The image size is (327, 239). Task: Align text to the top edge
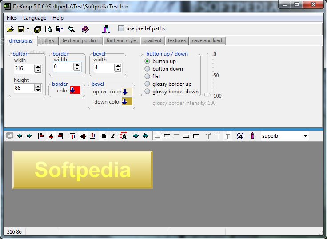(72, 136)
